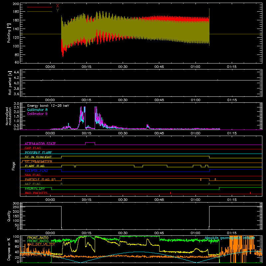This screenshot has height=266, width=266.
Task: Click the 'ATTENUATOR_STATE' flag label
Action: click(x=40, y=144)
